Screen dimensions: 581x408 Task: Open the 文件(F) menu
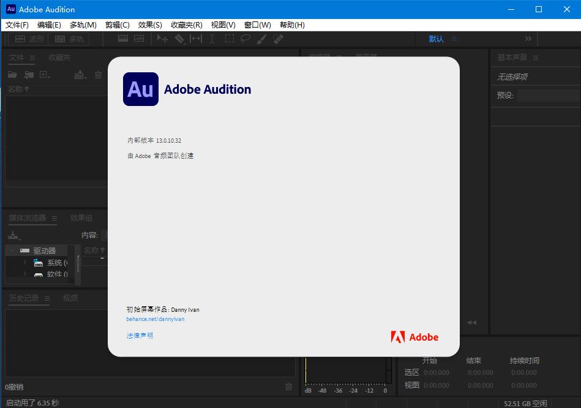click(x=17, y=25)
